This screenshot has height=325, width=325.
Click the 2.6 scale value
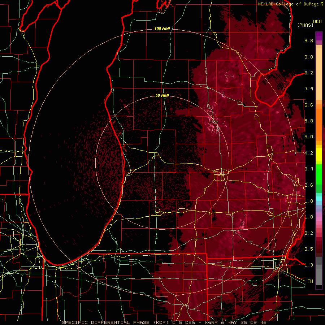point(309,185)
